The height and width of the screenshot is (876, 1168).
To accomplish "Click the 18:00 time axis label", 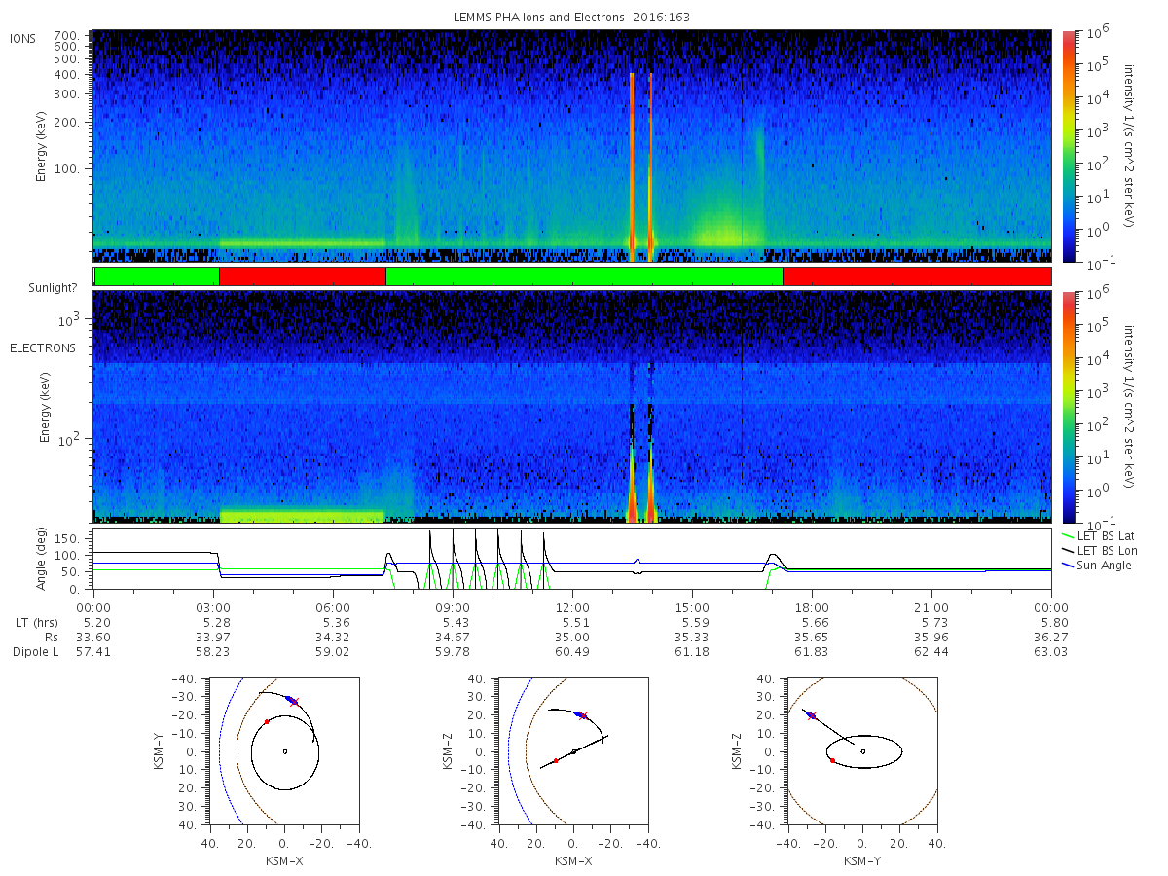I will pyautogui.click(x=812, y=607).
